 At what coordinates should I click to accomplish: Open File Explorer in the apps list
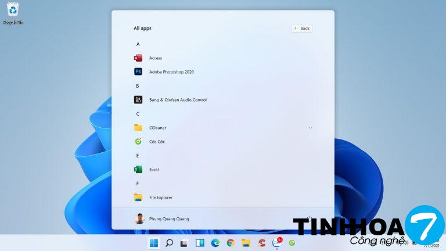click(160, 198)
